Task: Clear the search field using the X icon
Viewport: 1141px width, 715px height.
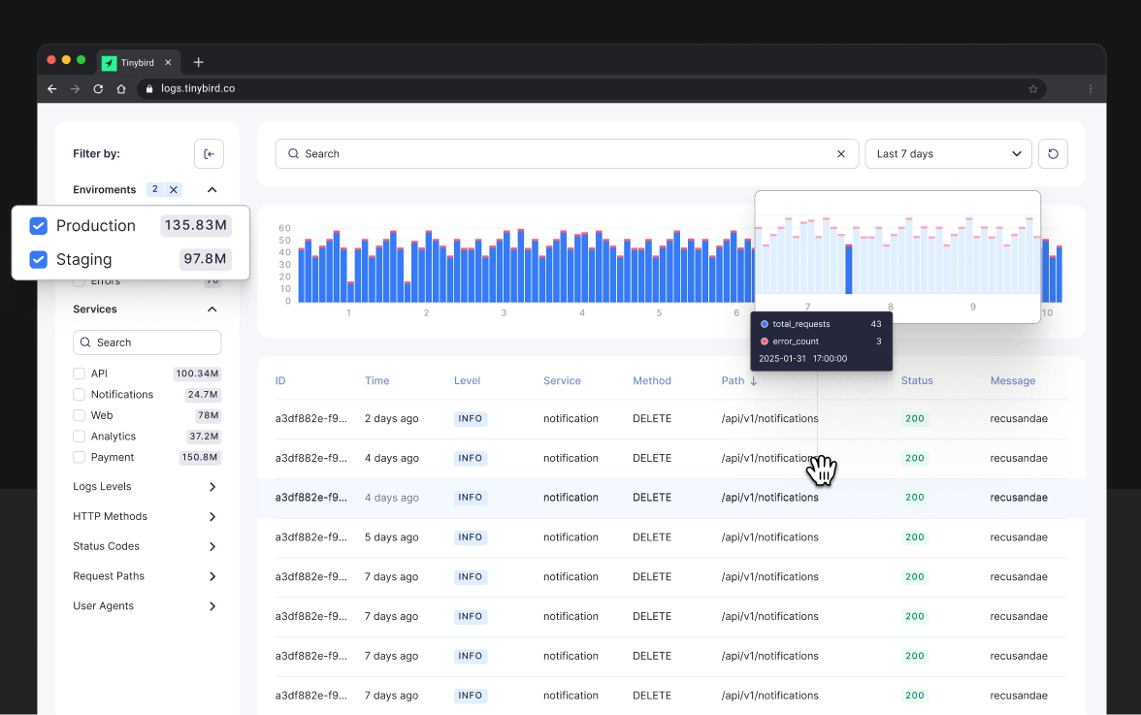Action: (x=840, y=153)
